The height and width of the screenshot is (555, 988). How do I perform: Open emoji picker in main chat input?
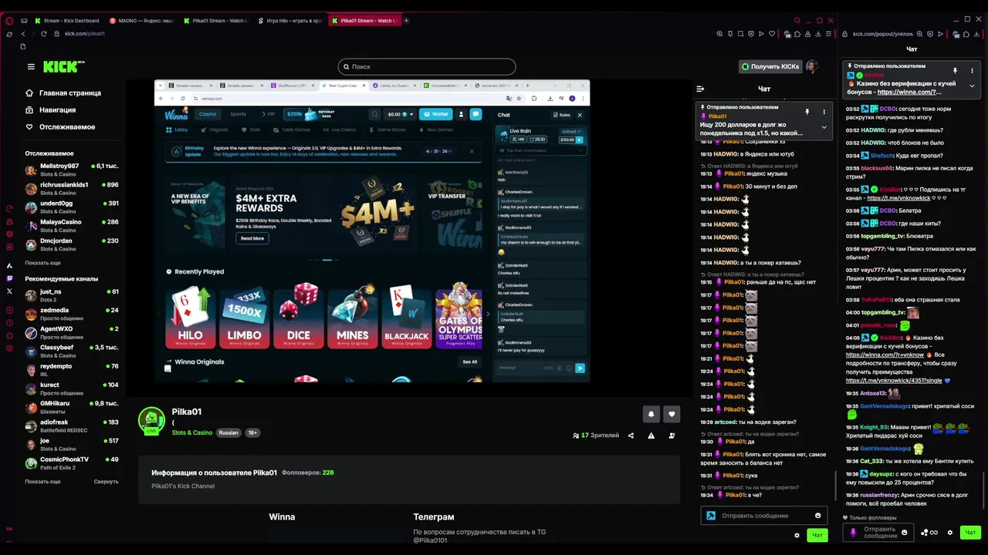click(817, 516)
